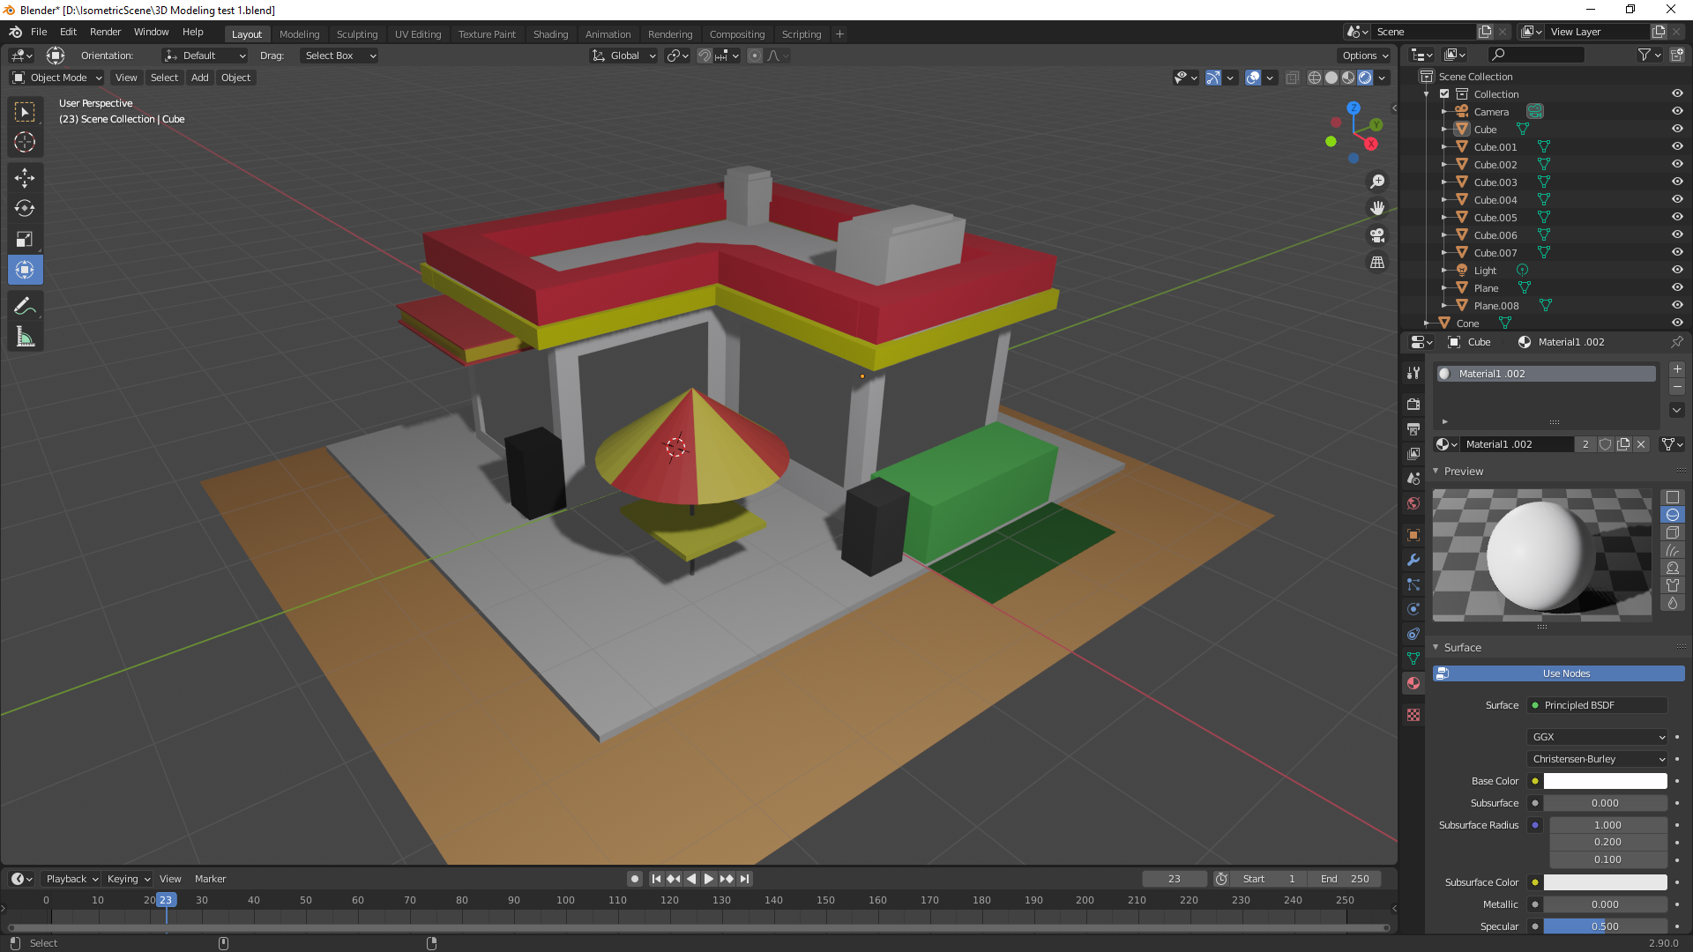
Task: Hide the Cube.003 object in the outliner
Action: [1677, 182]
